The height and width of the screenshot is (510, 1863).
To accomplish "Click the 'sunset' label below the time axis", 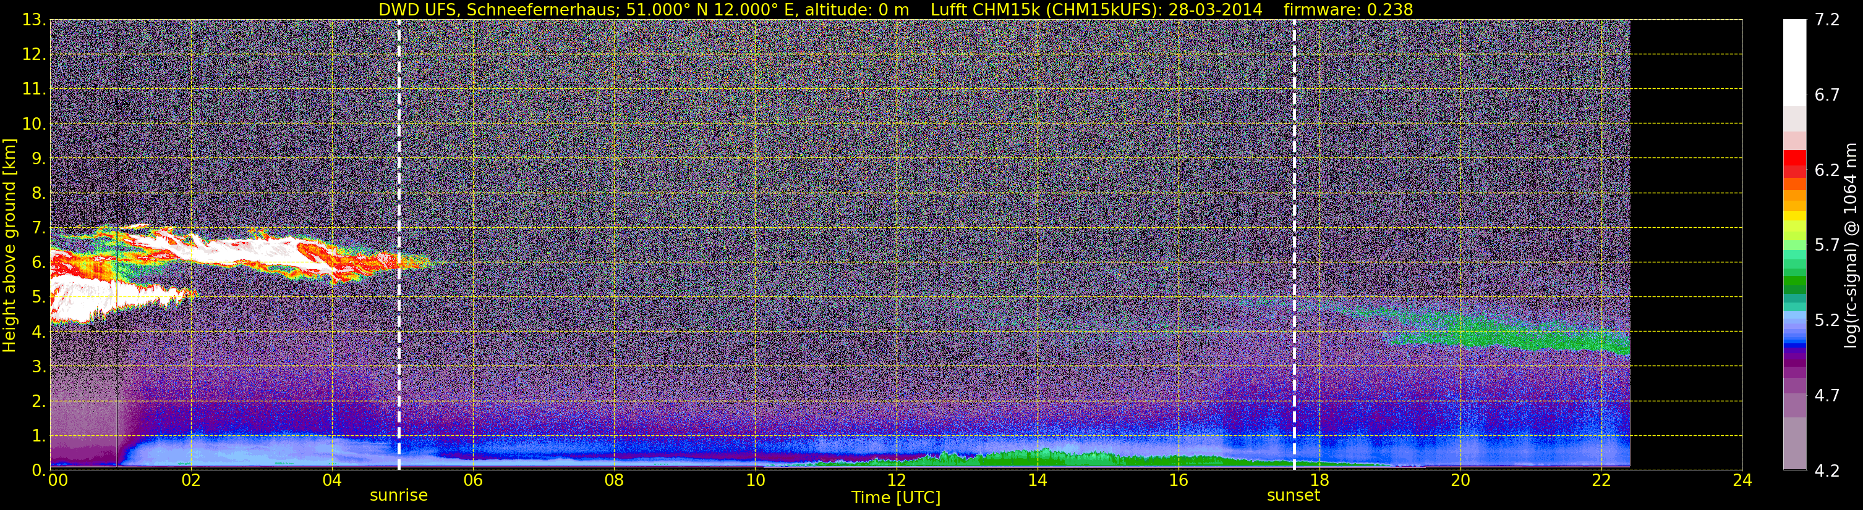I will (1293, 496).
